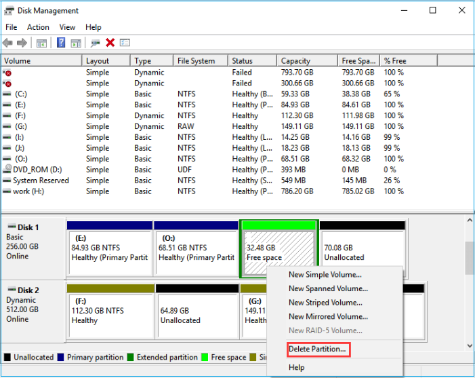Choose Delete Partition from context menu

317,349
